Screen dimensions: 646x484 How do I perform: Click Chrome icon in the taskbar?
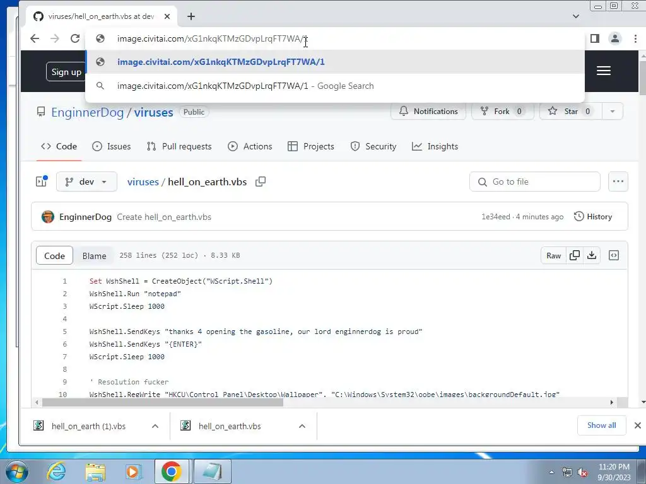[172, 471]
